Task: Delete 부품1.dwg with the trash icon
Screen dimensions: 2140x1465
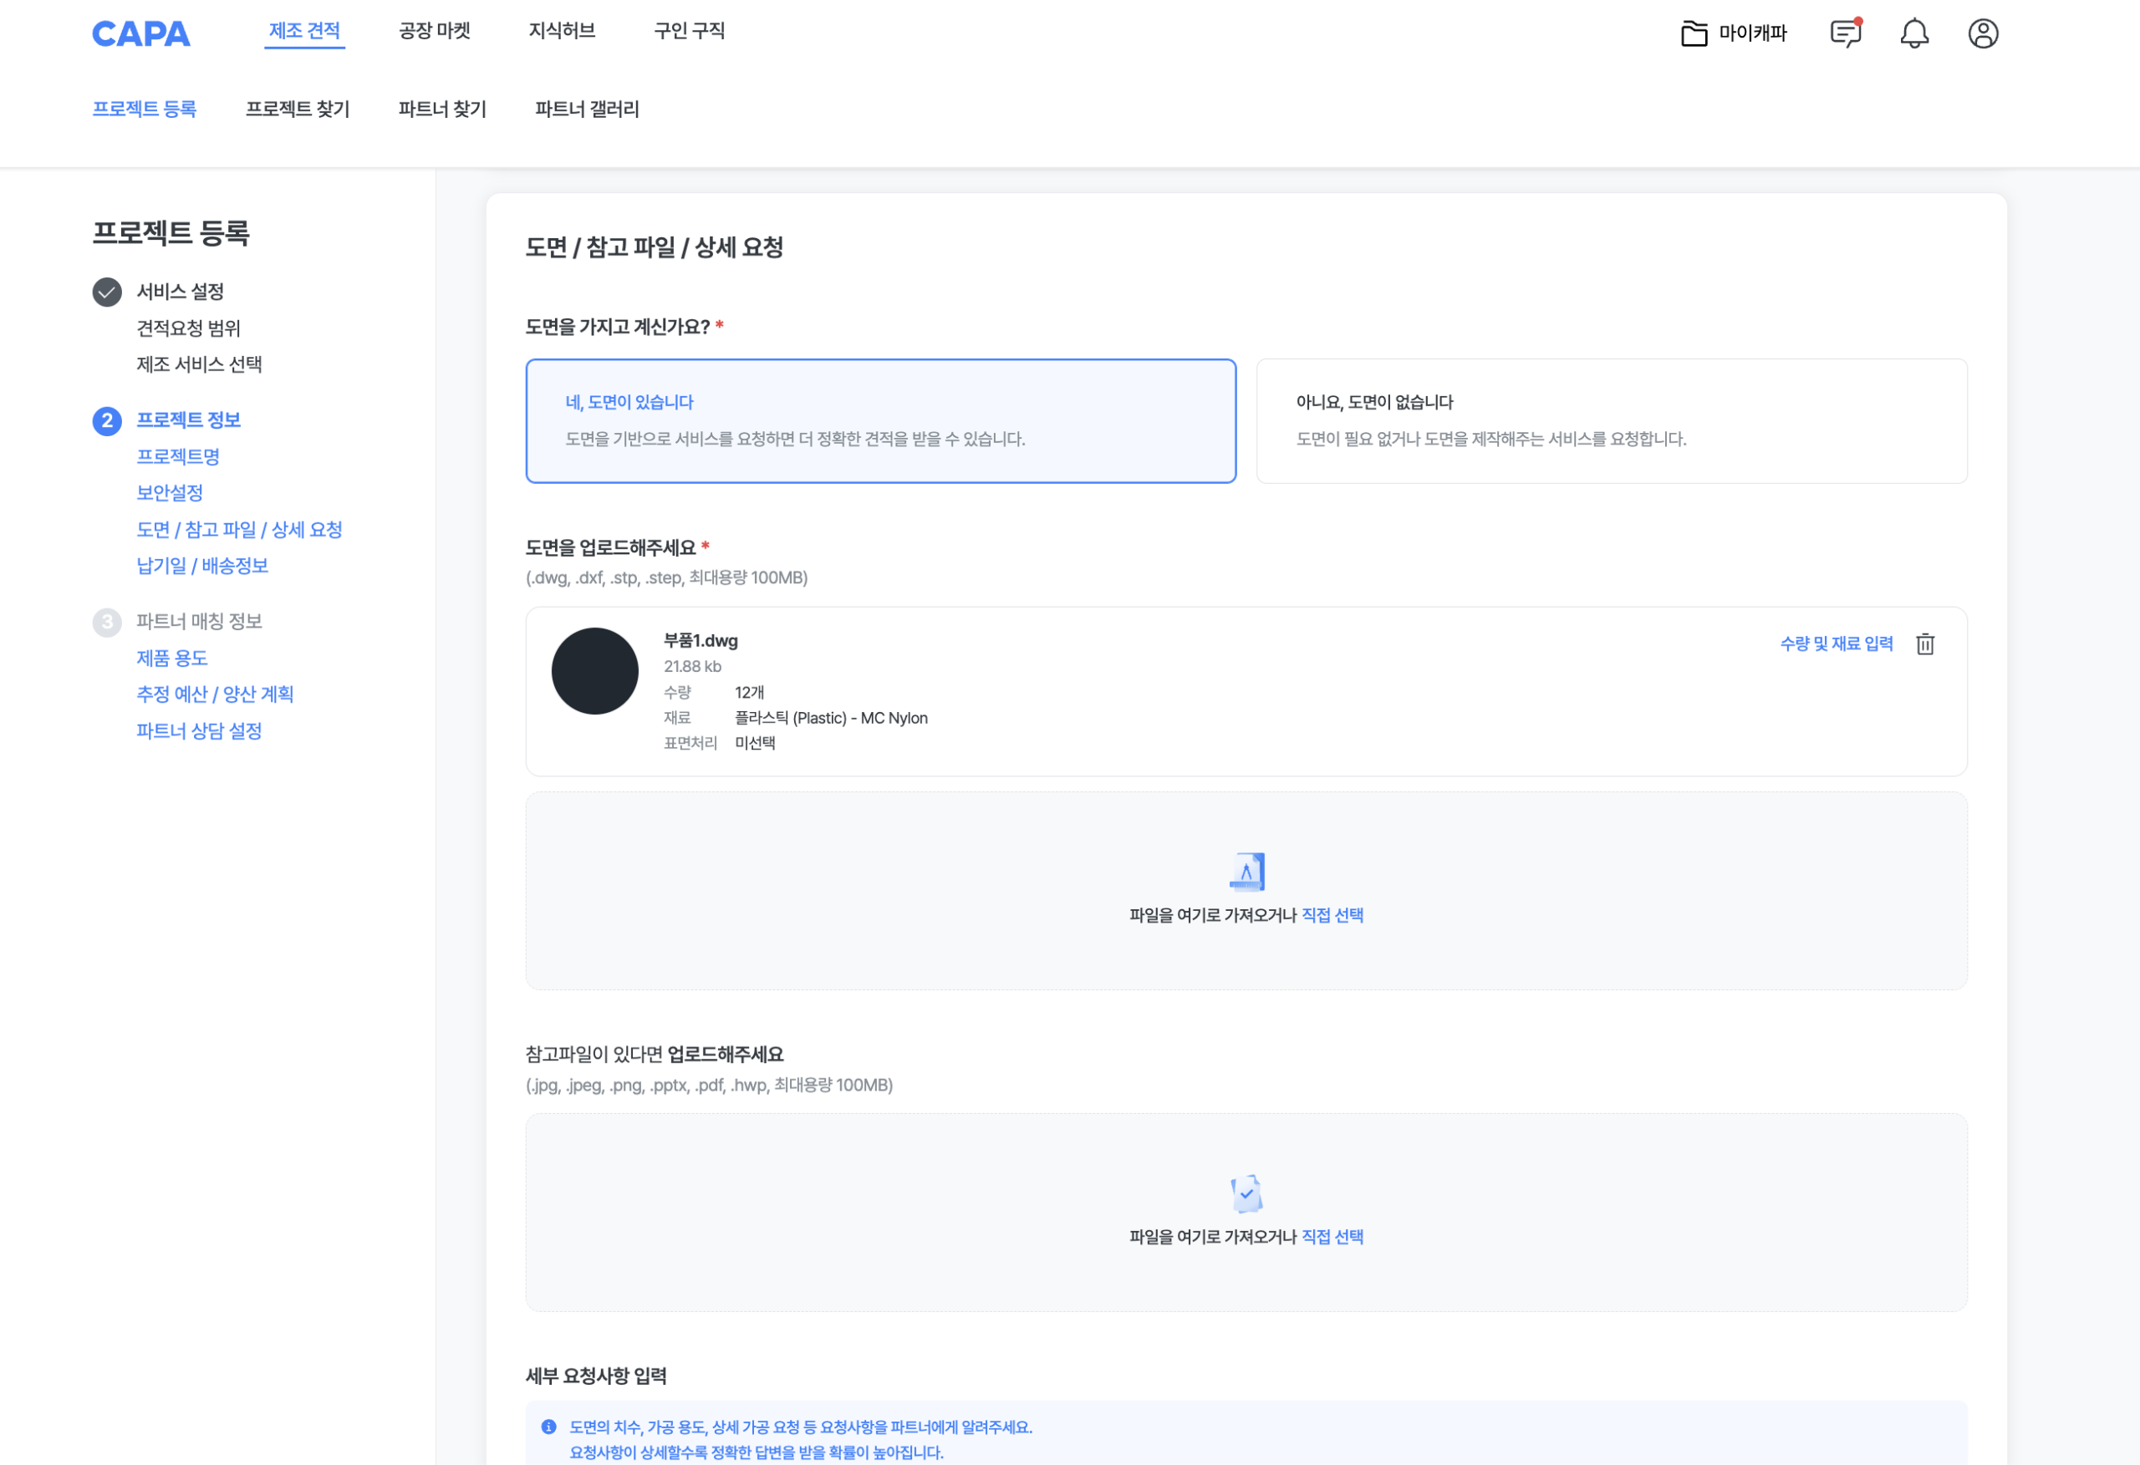Action: coord(1924,643)
